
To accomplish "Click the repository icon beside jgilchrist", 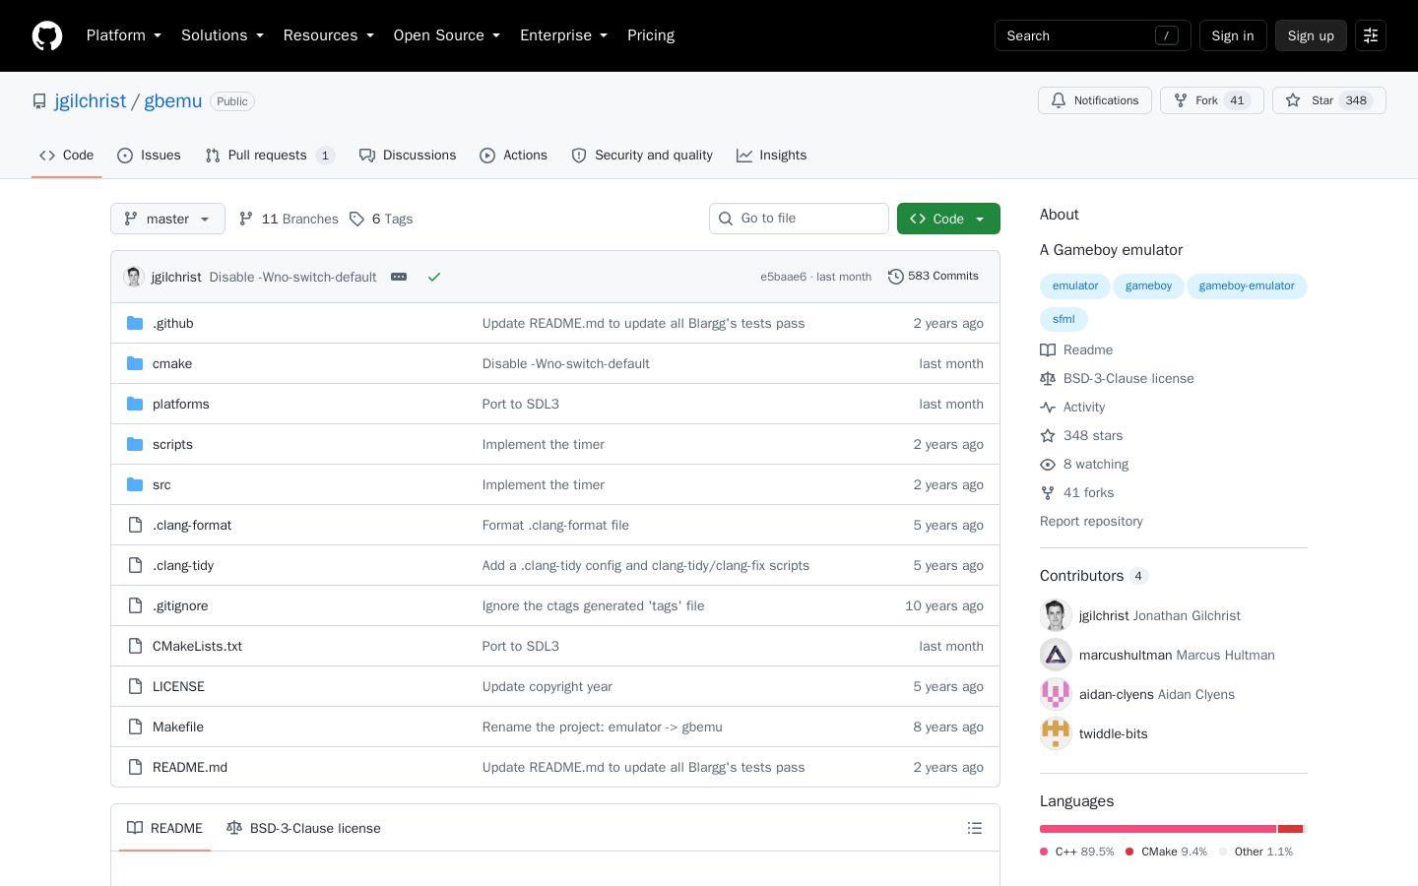I will (39, 101).
